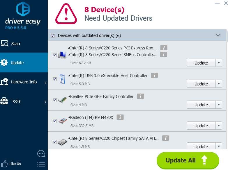The image size is (228, 170).
Task: Show info for Realtek PCIe GBE Controller
Action: click(140, 96)
